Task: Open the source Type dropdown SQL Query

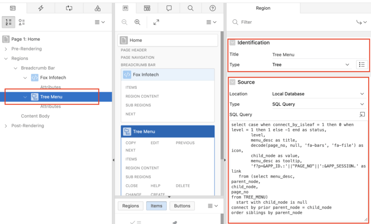Action: click(318, 104)
